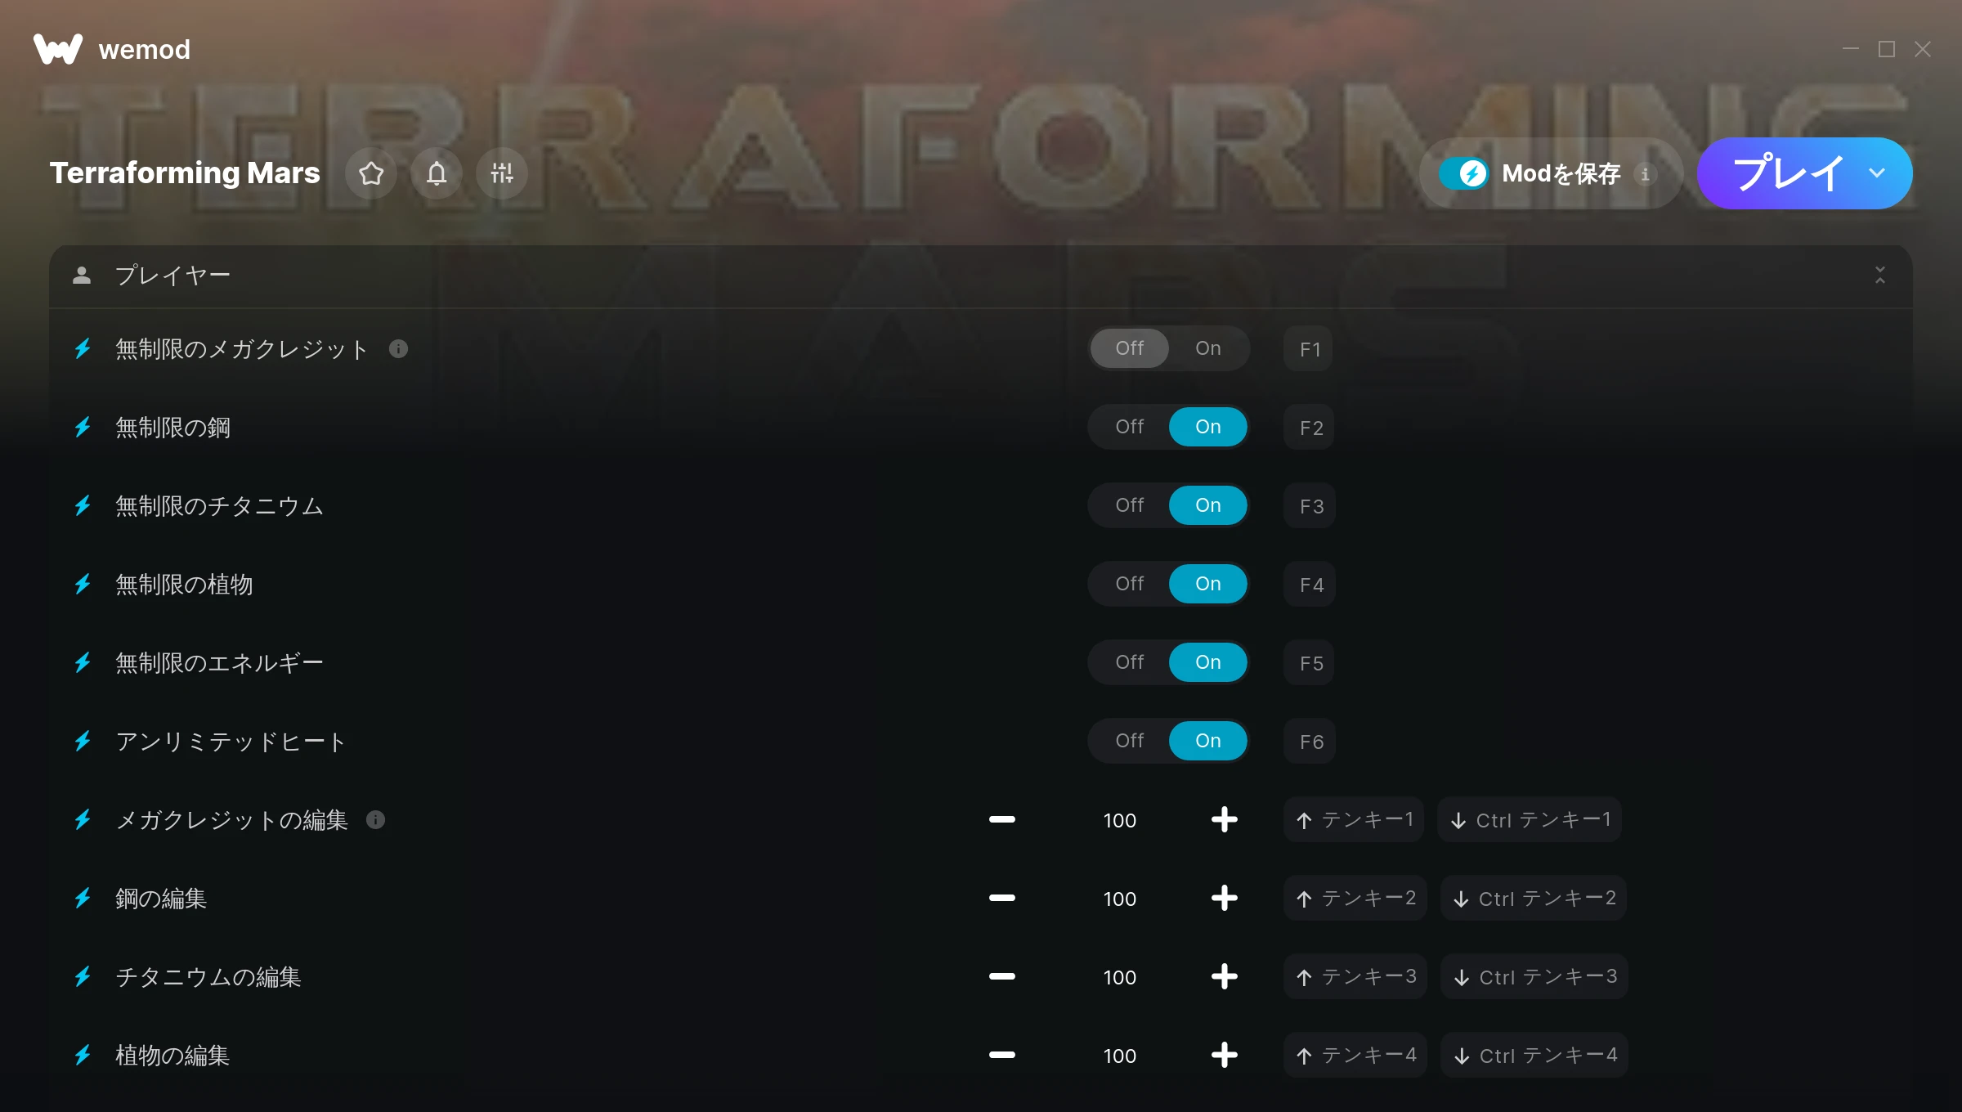The image size is (1962, 1112).
Task: Click the info icon beside Modを保存
Action: click(1646, 174)
